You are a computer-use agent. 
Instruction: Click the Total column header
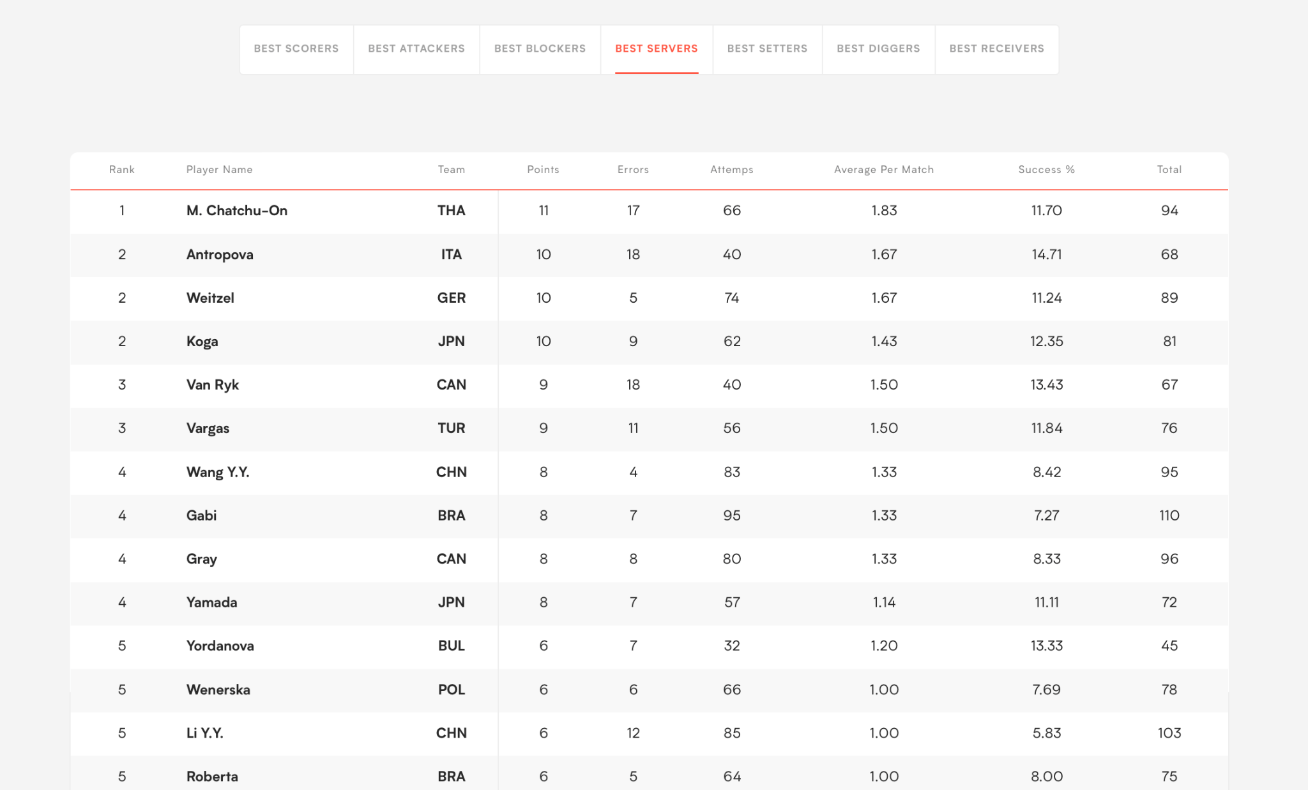tap(1169, 169)
